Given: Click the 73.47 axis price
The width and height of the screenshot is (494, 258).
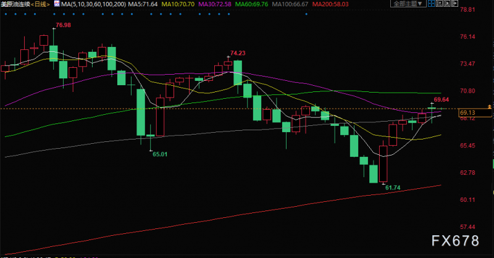Looking at the screenshot, I should pyautogui.click(x=467, y=64).
